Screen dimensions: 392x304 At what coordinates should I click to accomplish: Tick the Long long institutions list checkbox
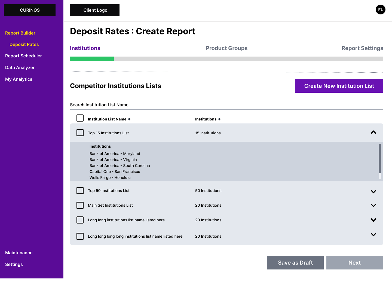click(80, 220)
